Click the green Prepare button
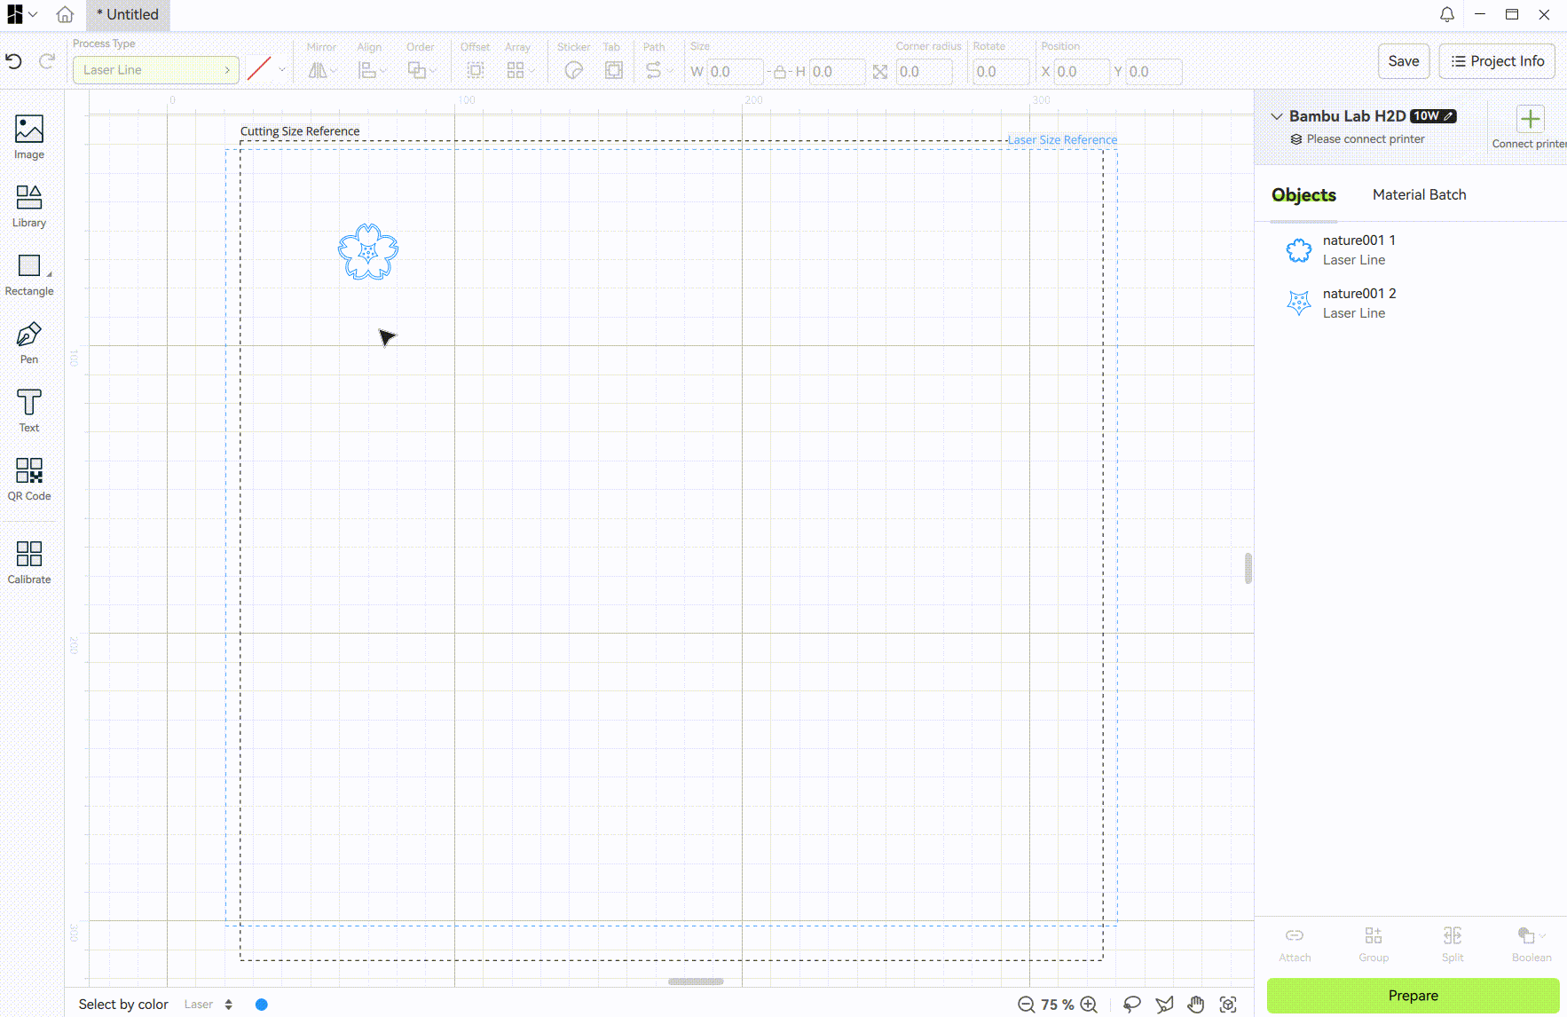The image size is (1567, 1017). coord(1413,996)
